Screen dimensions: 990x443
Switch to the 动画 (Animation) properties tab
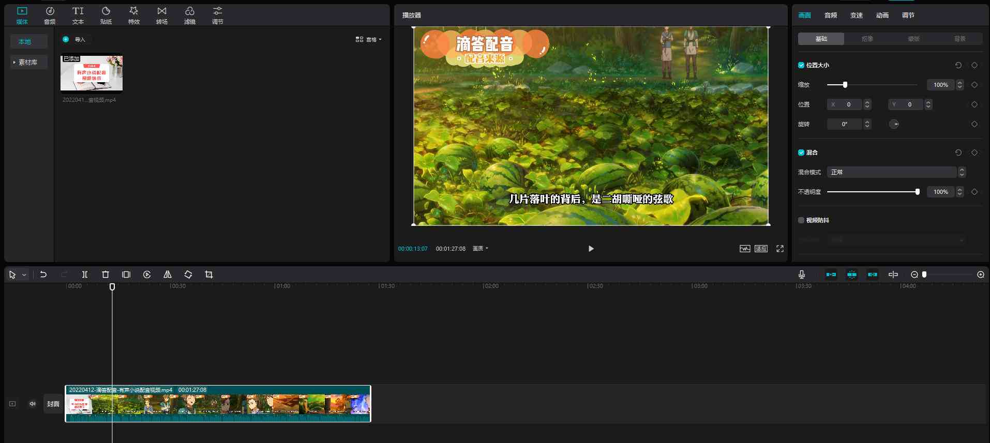tap(882, 16)
